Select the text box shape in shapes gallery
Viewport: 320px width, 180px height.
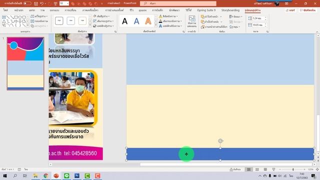click(x=4, y=17)
